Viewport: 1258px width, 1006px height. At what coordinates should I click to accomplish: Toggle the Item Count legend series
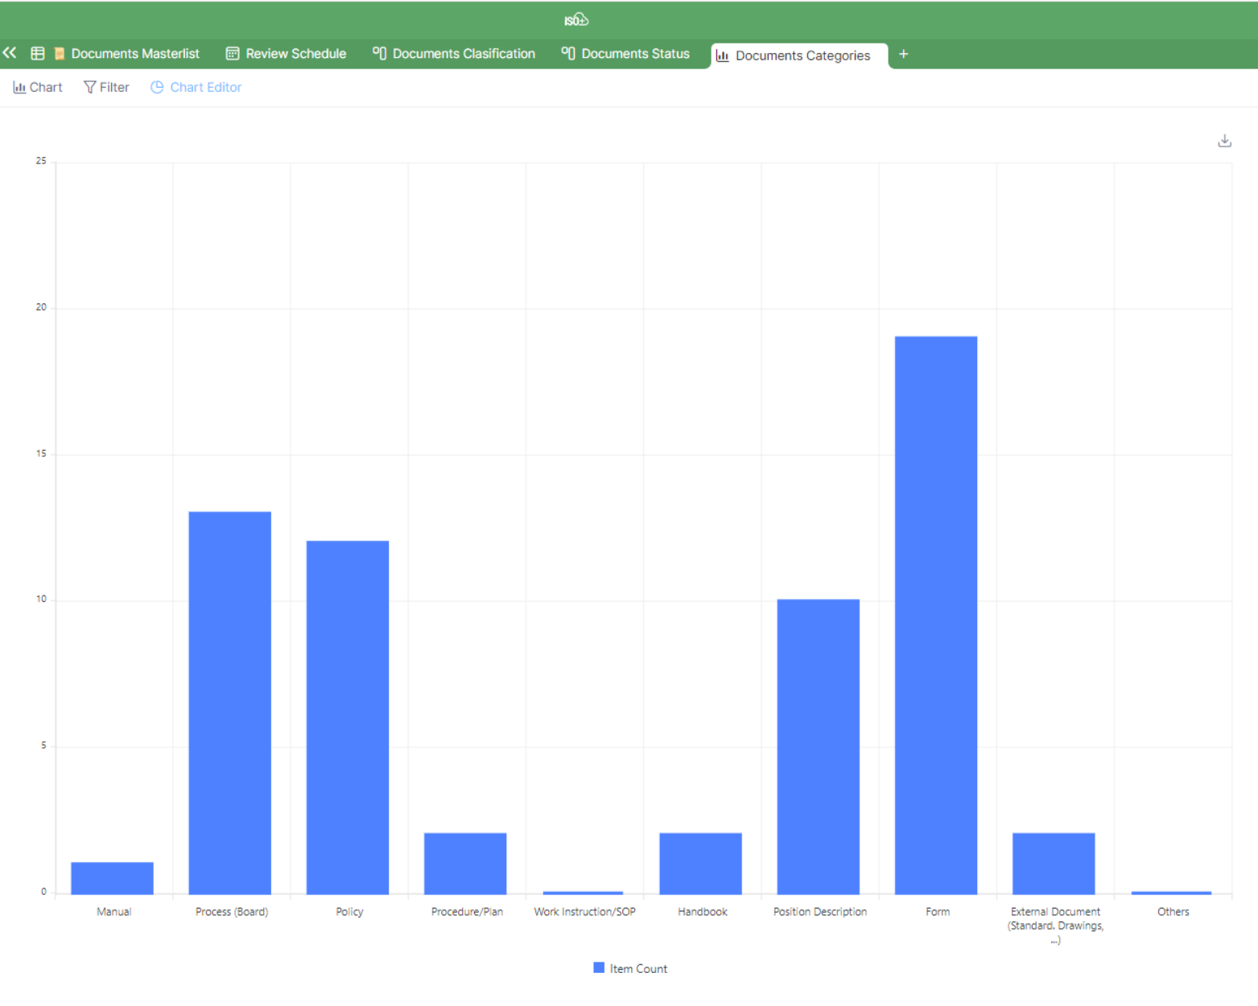coord(638,969)
